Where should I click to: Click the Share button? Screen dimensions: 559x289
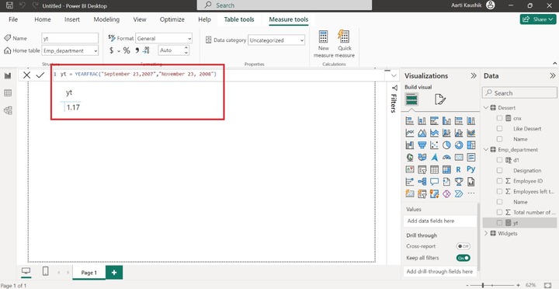tap(537, 19)
